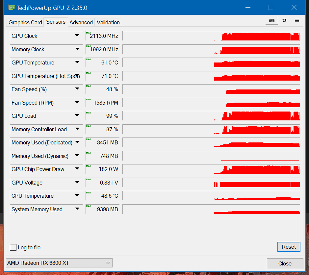Click the 9398 MB system memory value

click(102, 209)
